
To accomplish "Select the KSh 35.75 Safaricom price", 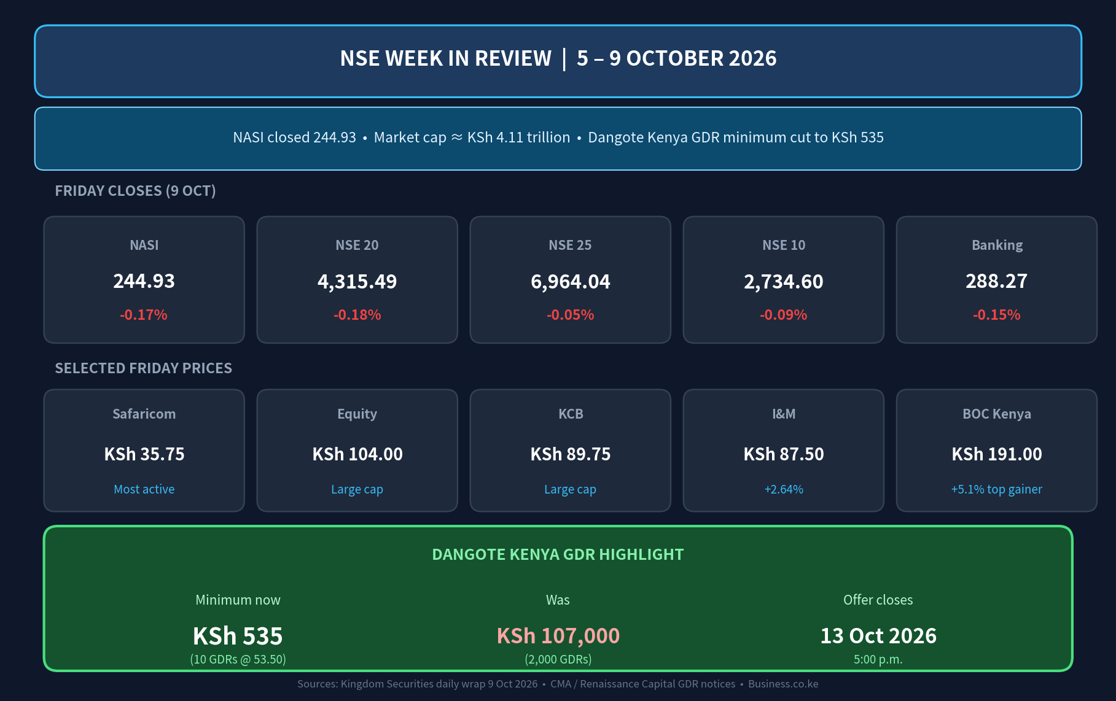I will click(x=144, y=454).
